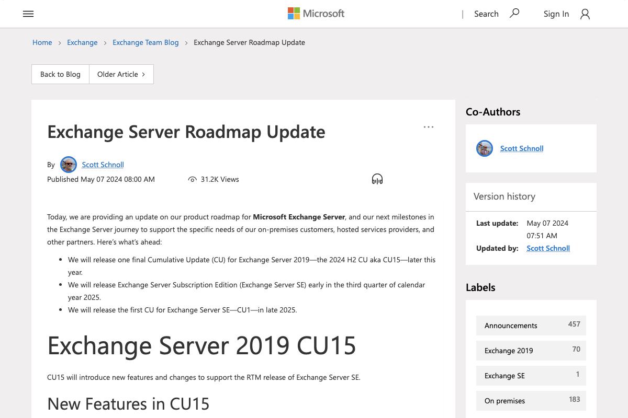This screenshot has height=418, width=628.
Task: Open Scott Schnoll link in Co-Authors
Action: (522, 148)
